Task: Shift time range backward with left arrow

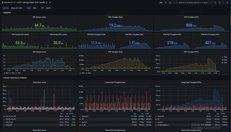Action: (174, 2)
